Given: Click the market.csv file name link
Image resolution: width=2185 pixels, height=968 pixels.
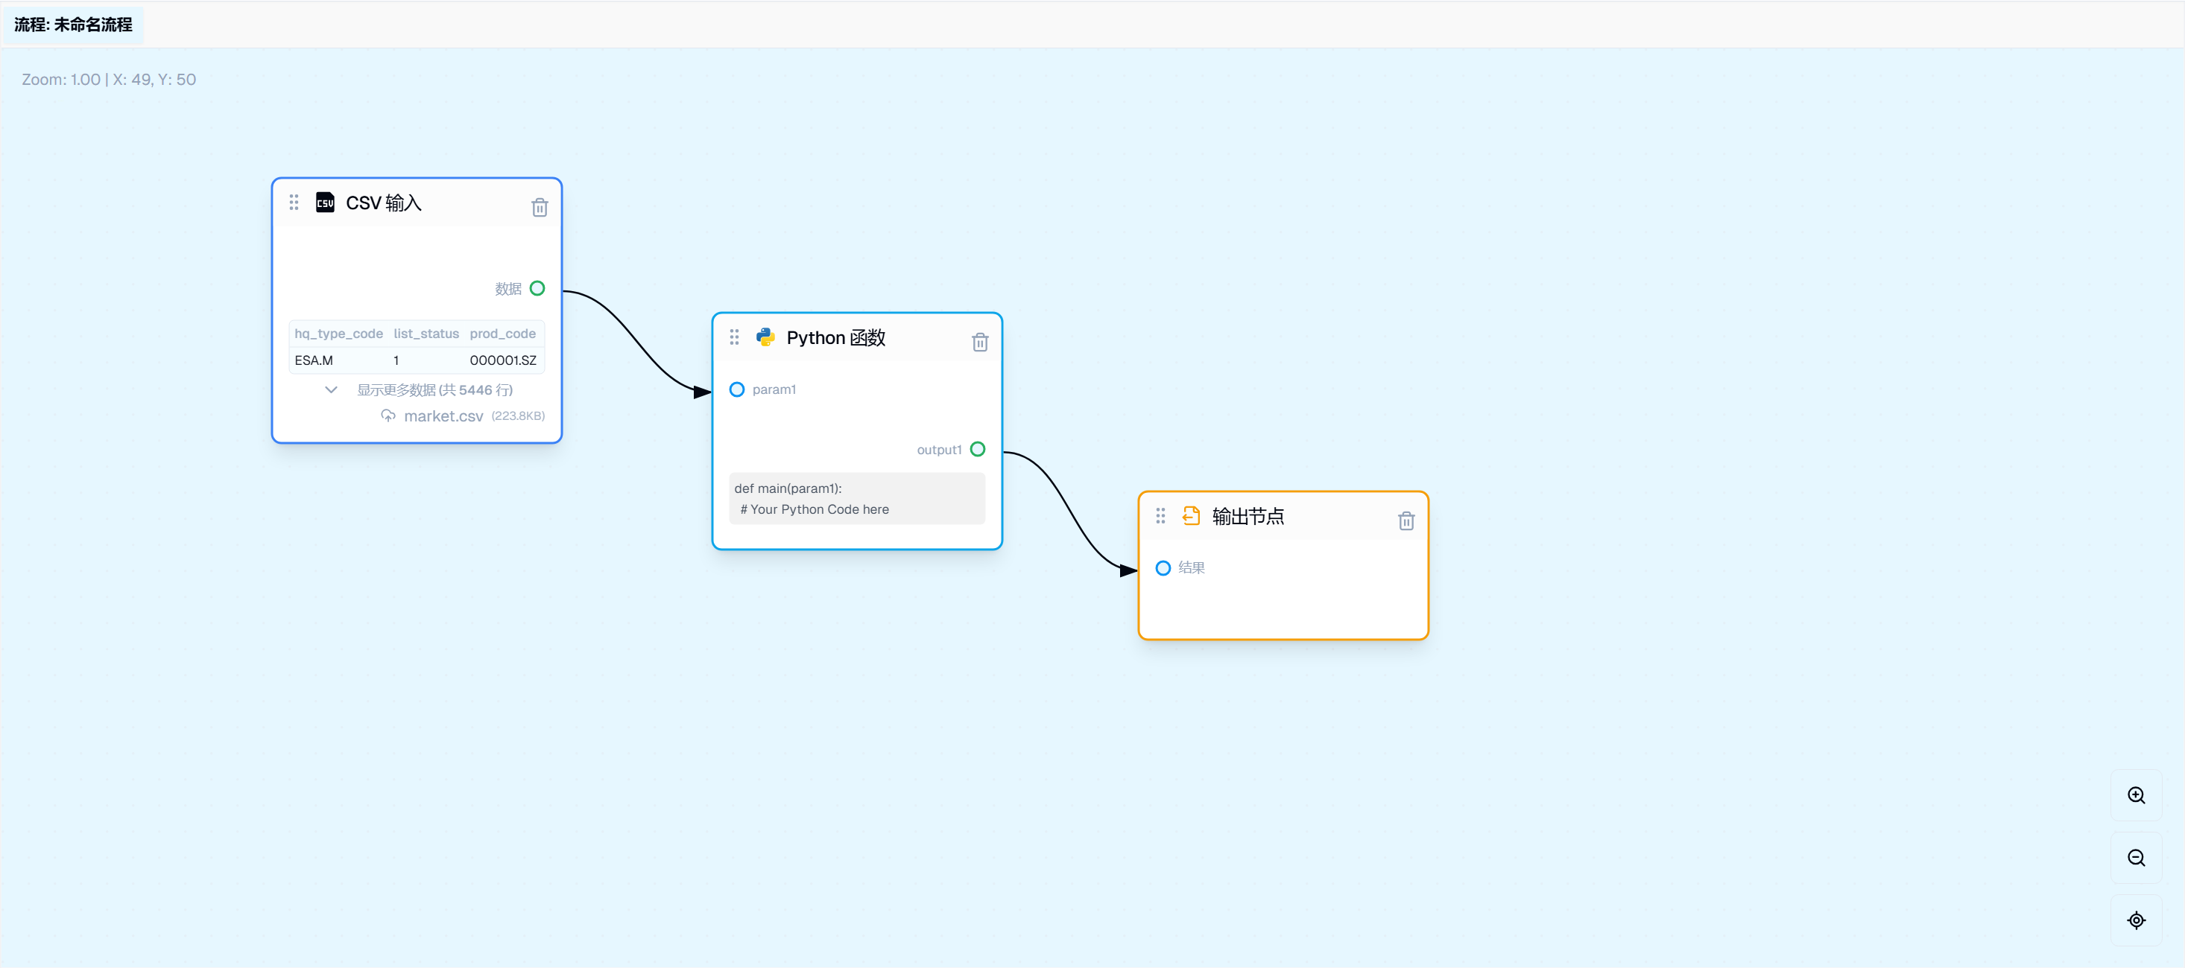Looking at the screenshot, I should (x=443, y=415).
